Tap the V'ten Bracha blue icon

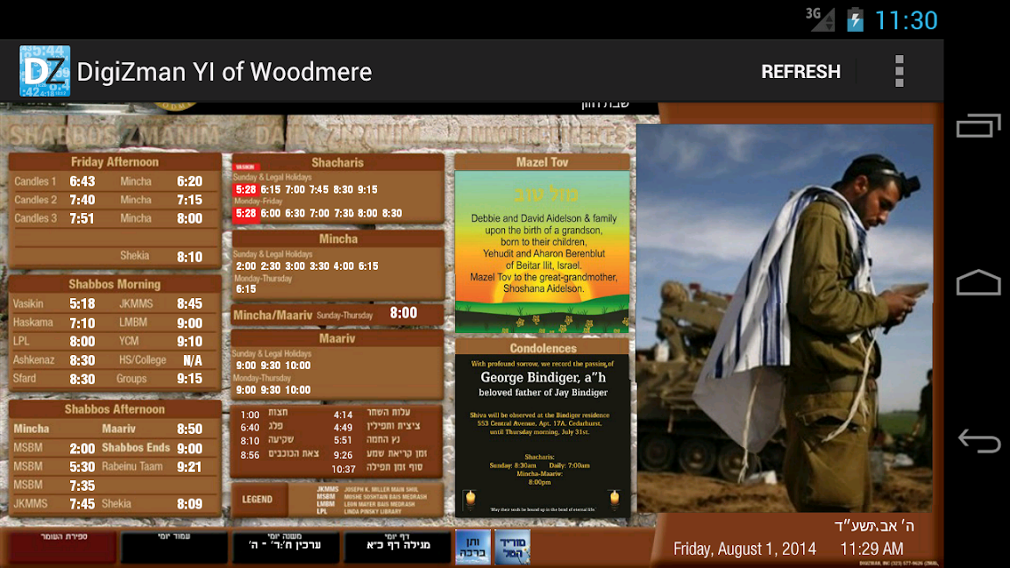pyautogui.click(x=472, y=547)
